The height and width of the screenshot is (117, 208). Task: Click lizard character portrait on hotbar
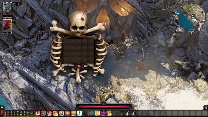pos(3,113)
